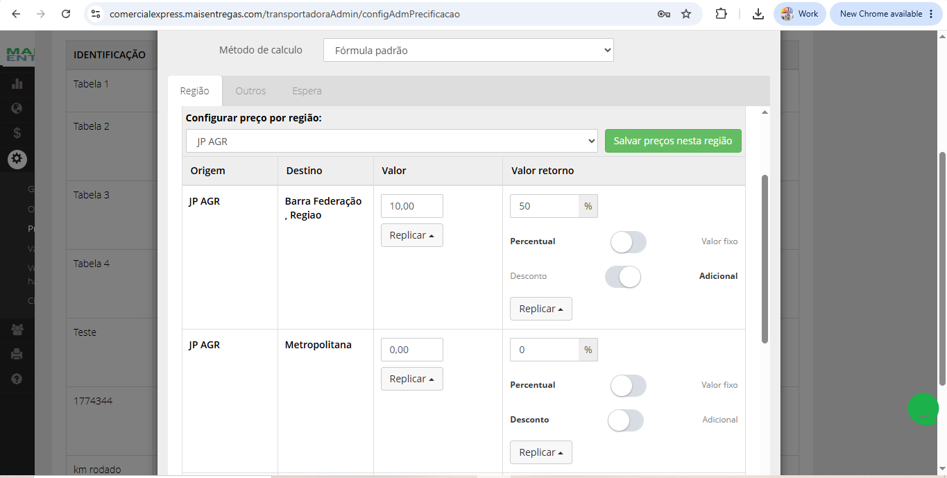Select the settings gear icon in sidebar
947x478 pixels.
click(x=17, y=159)
